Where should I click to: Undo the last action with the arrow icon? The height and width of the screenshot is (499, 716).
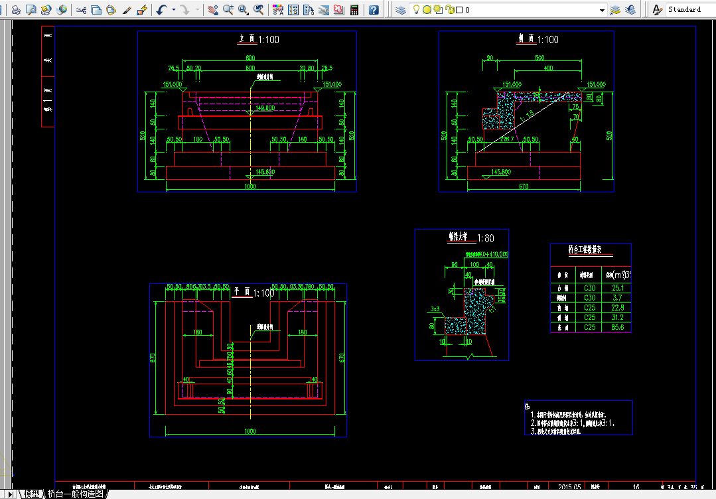point(161,9)
